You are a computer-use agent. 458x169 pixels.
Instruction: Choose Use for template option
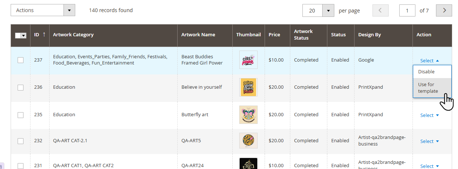pos(428,88)
